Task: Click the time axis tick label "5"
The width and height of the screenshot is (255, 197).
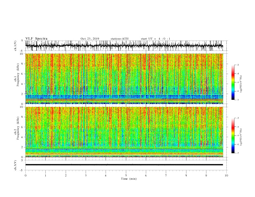Action: pyautogui.click(x=126, y=175)
